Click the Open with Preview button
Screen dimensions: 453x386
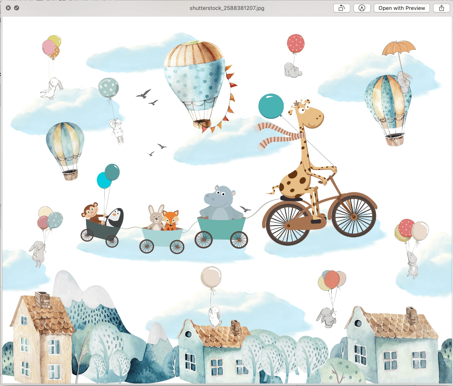click(402, 8)
